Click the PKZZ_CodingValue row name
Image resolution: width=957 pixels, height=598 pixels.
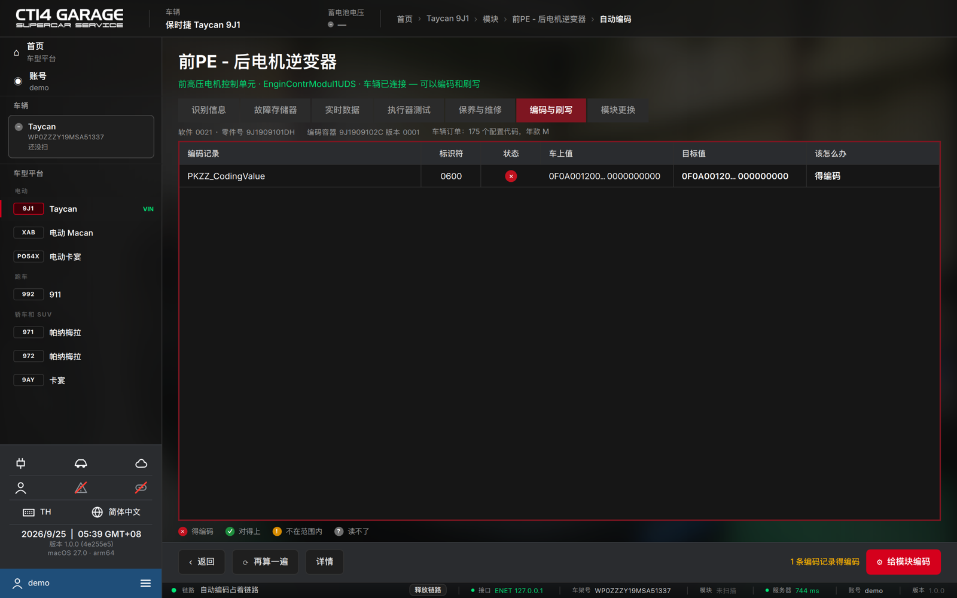click(226, 176)
